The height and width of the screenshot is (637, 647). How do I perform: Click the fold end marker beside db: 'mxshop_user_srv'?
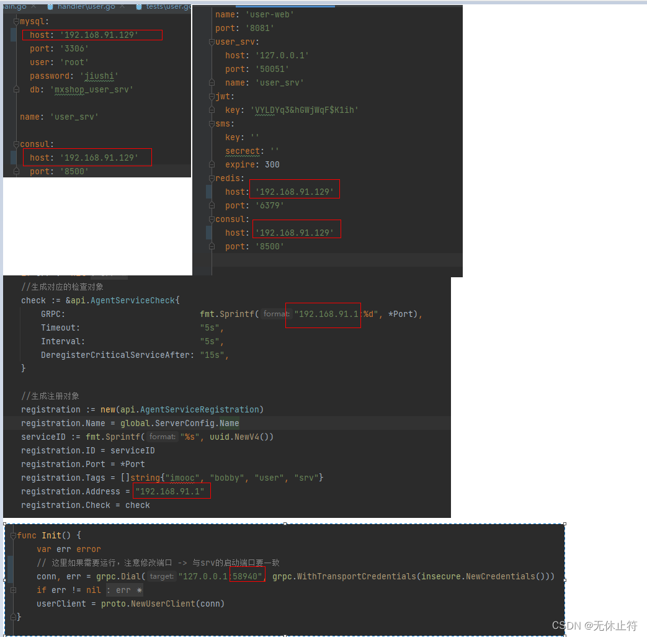(x=16, y=89)
